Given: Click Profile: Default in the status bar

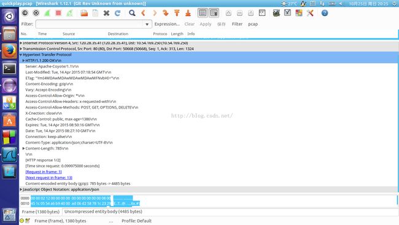Looking at the screenshot, I should pyautogui.click(x=136, y=221).
